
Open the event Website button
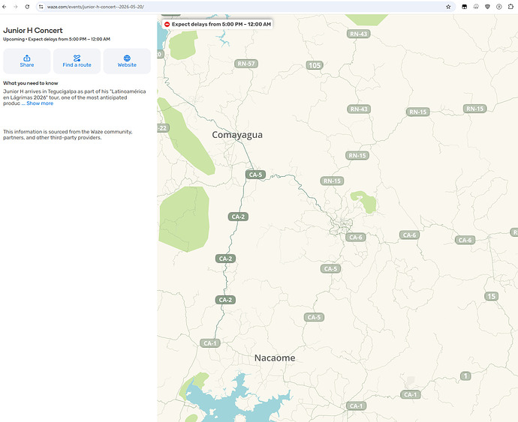(x=127, y=61)
